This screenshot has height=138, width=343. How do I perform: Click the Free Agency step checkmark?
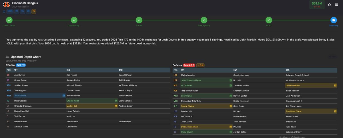click(x=204, y=20)
